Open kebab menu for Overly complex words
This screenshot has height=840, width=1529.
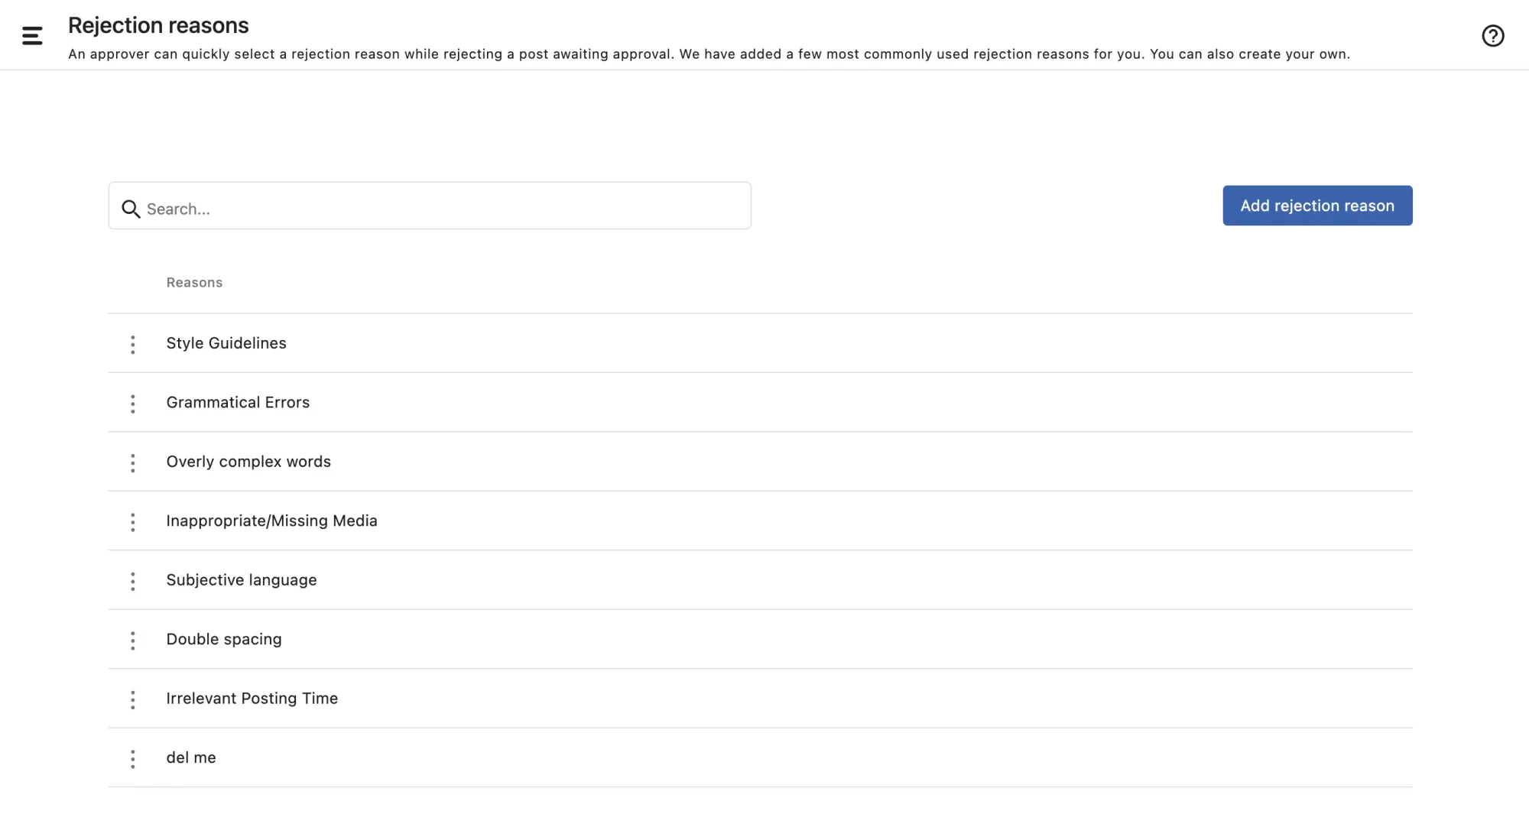133,463
